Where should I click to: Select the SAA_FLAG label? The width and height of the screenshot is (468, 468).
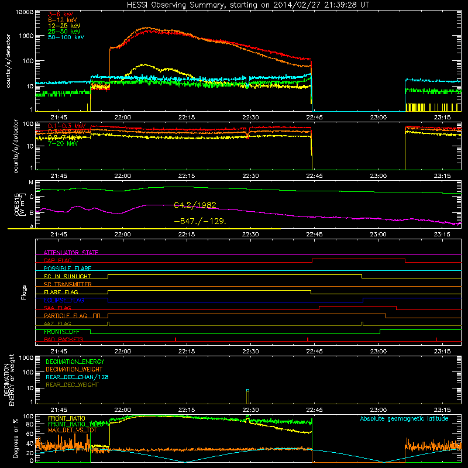tap(57, 308)
